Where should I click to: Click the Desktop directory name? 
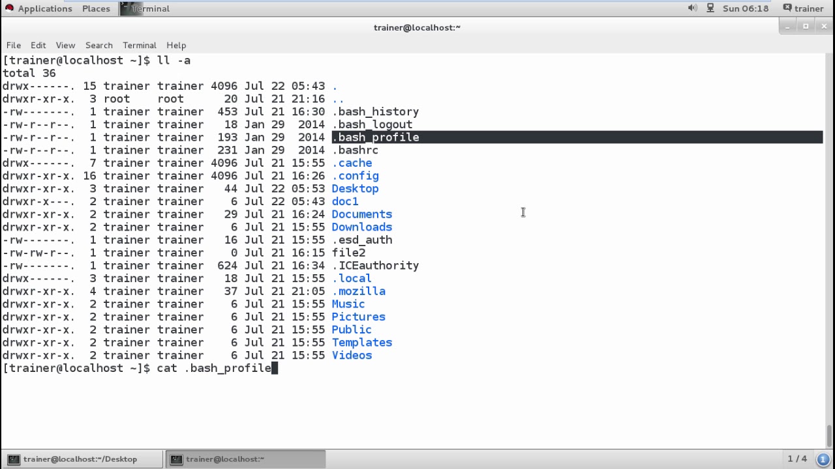coord(355,188)
